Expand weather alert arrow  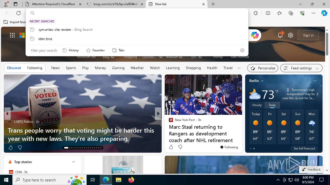317,94
